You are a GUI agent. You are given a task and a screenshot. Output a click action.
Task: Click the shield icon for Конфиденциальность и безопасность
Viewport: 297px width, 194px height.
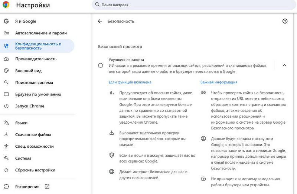(6, 46)
